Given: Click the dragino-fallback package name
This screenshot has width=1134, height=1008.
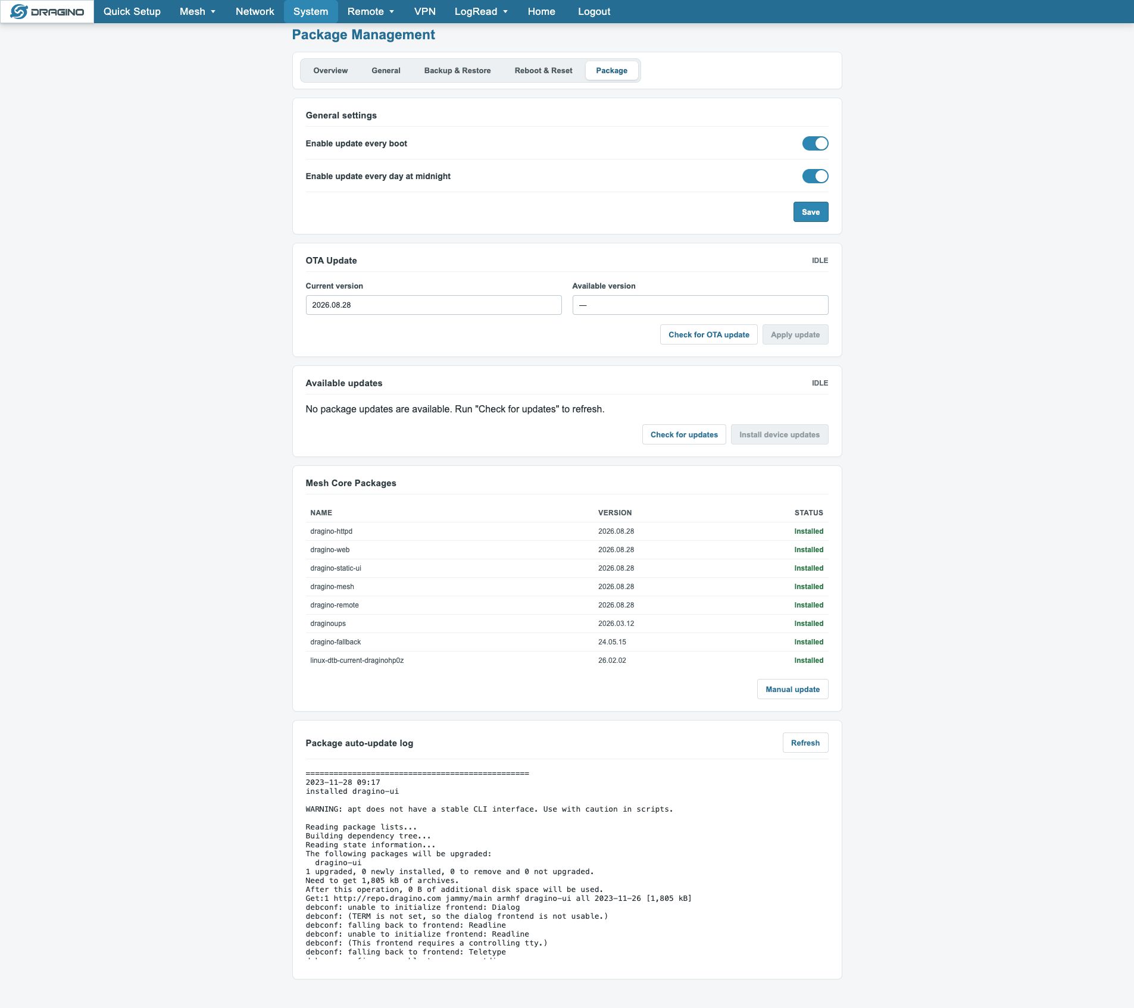Looking at the screenshot, I should click(336, 642).
